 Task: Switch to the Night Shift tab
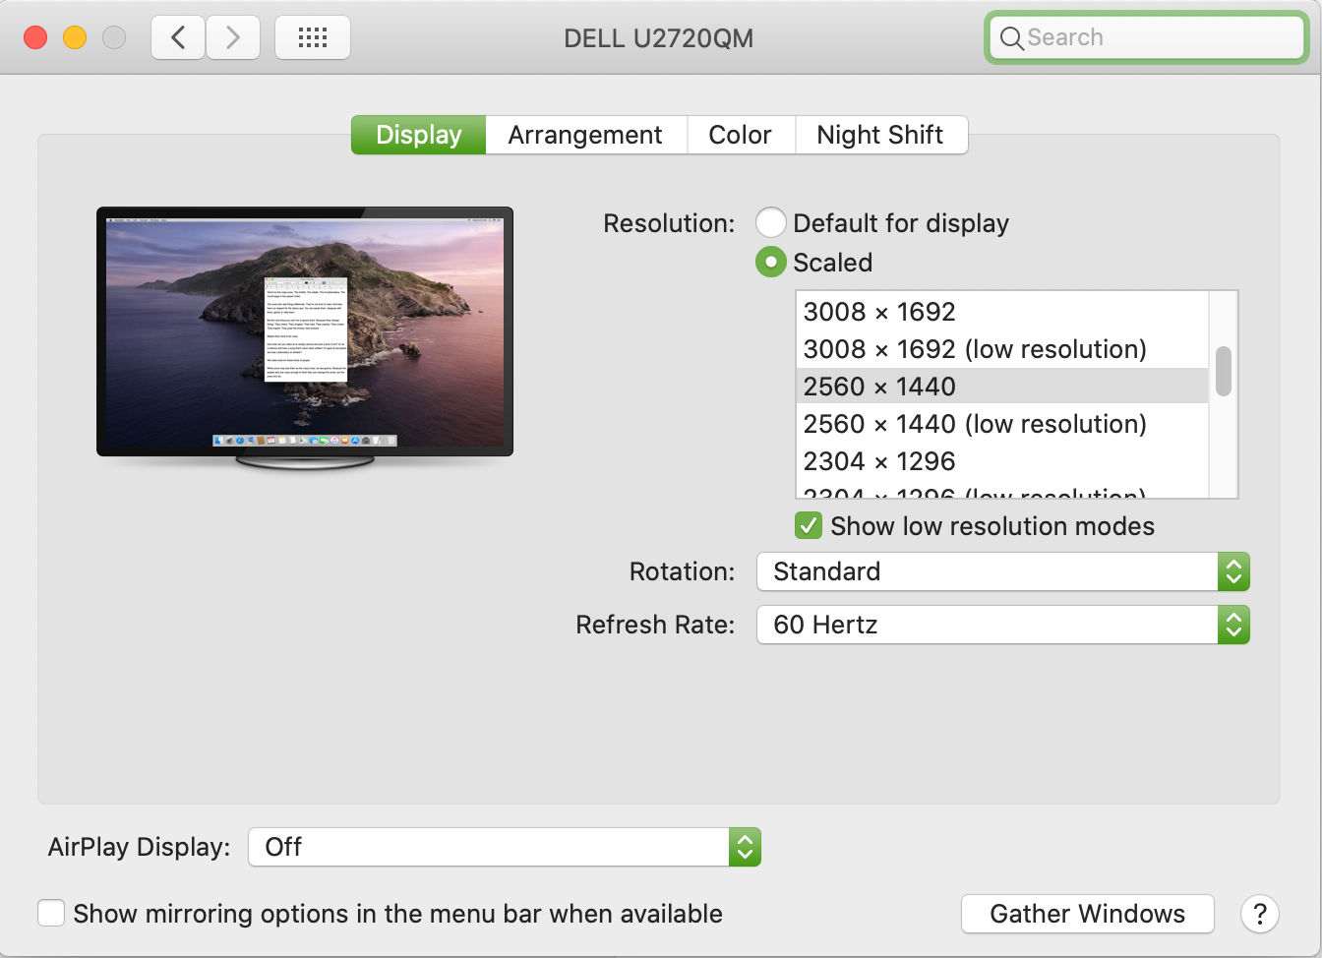click(x=880, y=135)
